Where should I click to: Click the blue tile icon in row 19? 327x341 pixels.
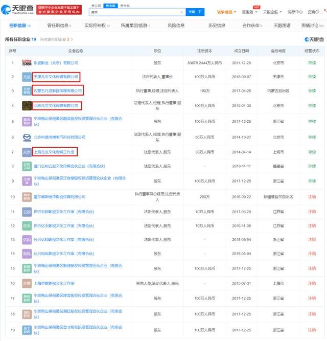[x=27, y=330]
